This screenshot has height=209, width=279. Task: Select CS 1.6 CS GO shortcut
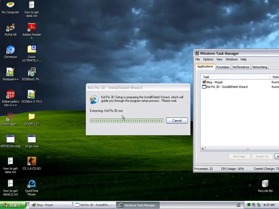[32, 164]
